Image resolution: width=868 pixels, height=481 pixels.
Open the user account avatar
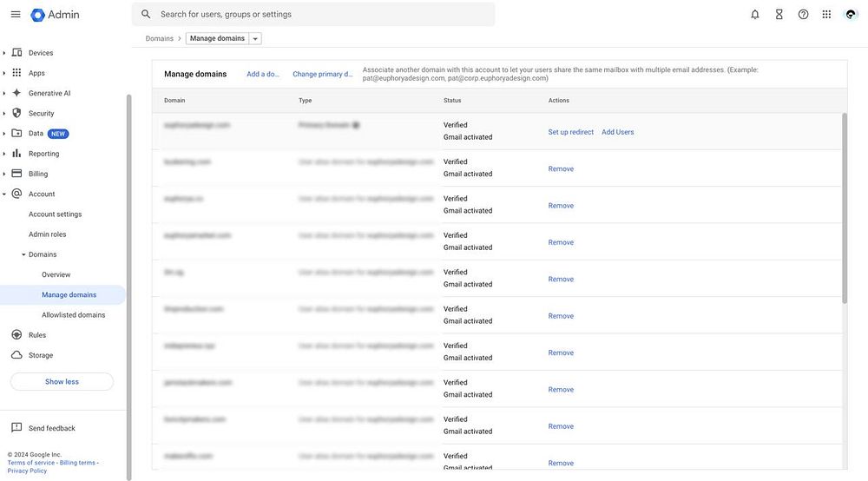pos(851,14)
